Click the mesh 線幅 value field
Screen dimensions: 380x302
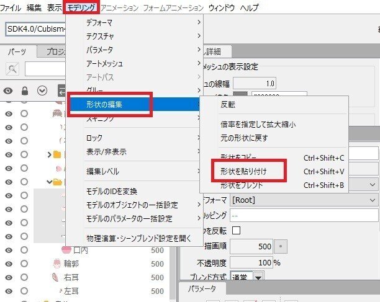click(255, 84)
